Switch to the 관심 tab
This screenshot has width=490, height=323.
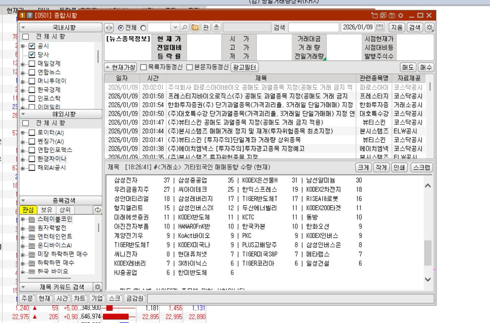(29, 210)
